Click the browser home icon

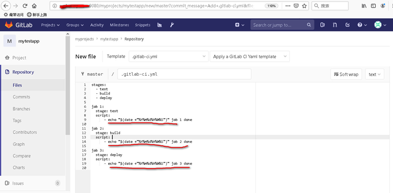tap(34, 6)
